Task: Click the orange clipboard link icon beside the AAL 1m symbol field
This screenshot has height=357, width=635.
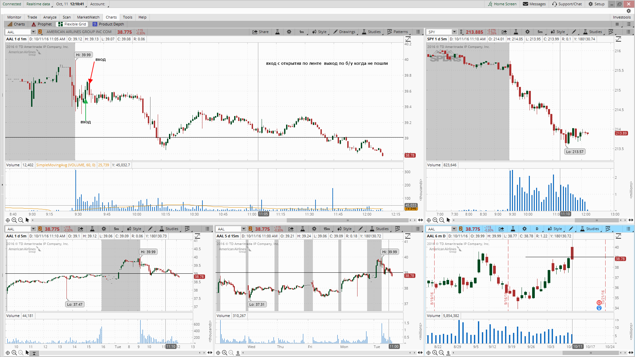Action: (40, 32)
